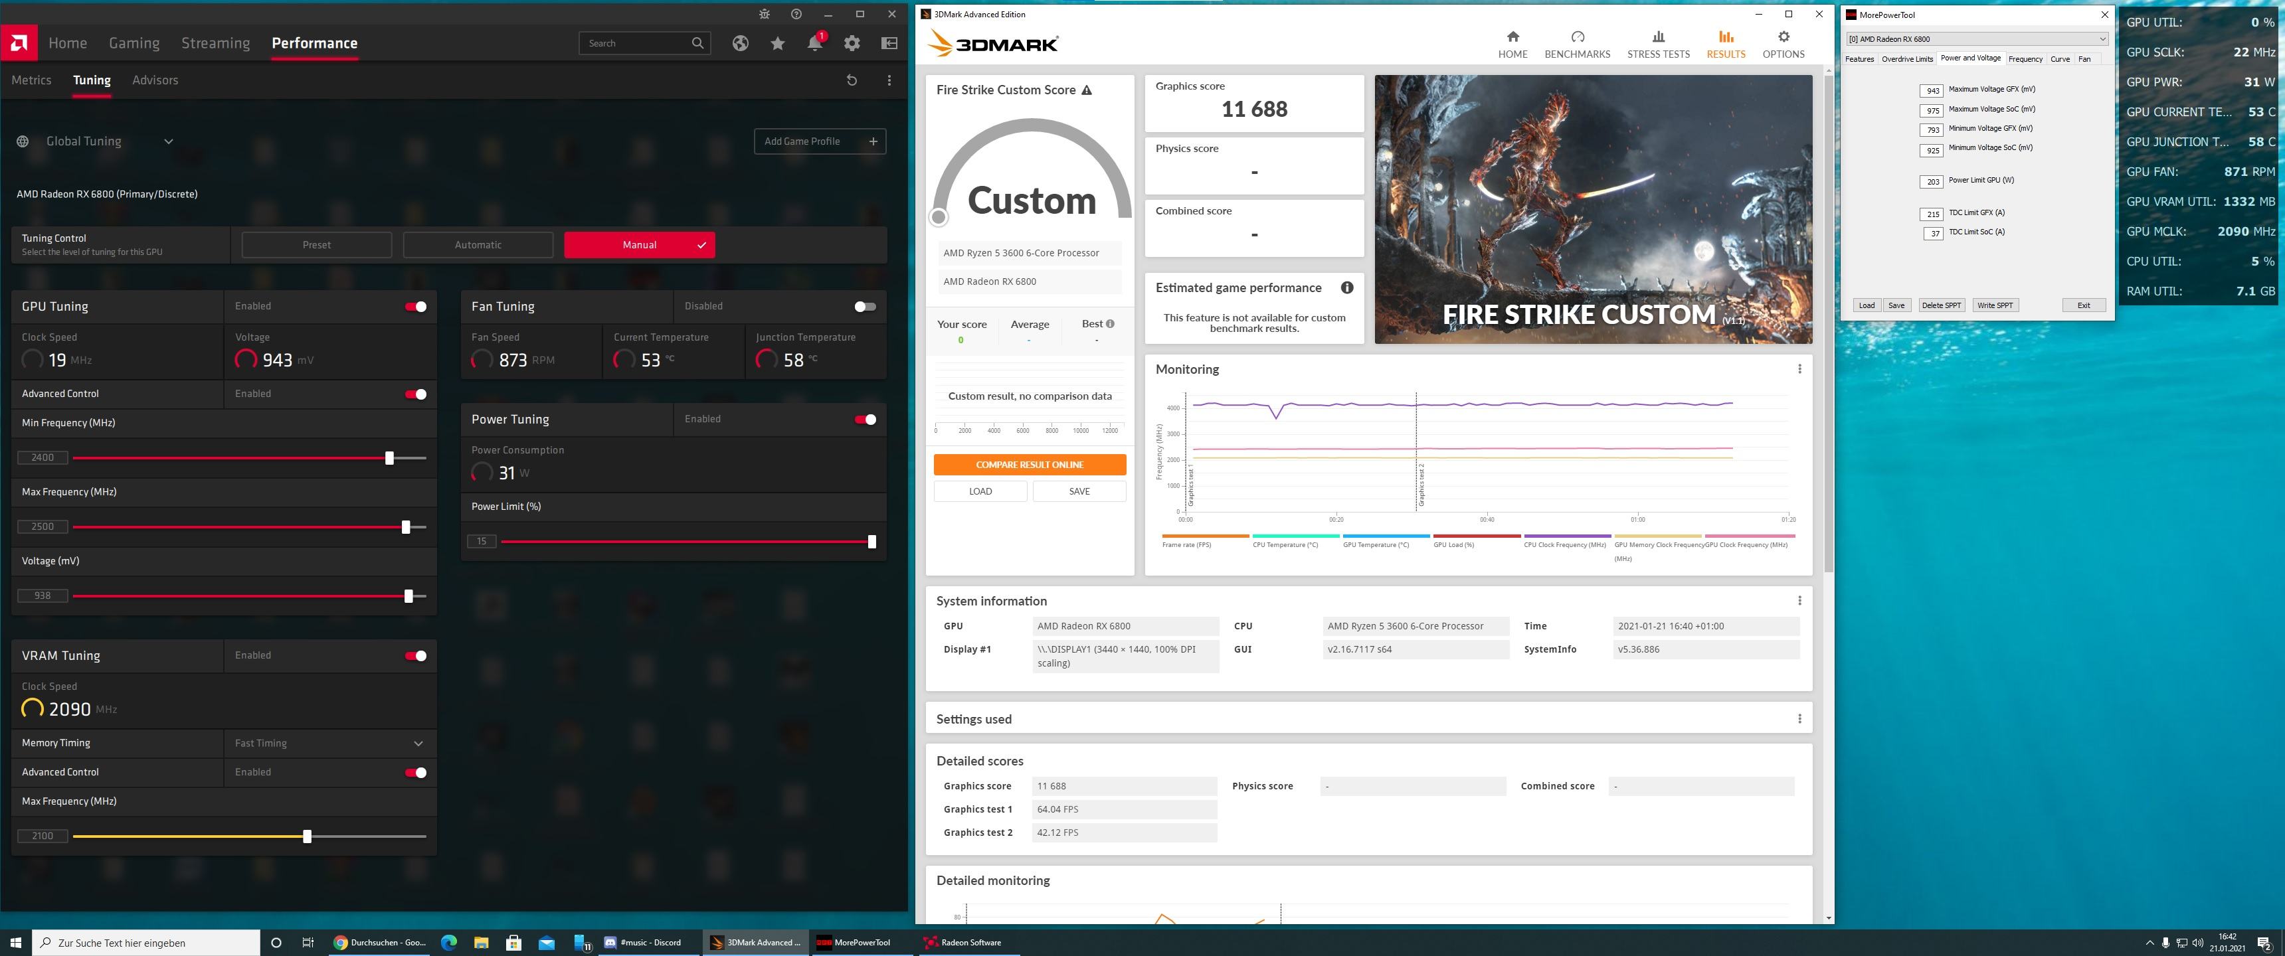Open the Monitoring panel three-dot menu
Image resolution: width=2285 pixels, height=956 pixels.
[1799, 369]
